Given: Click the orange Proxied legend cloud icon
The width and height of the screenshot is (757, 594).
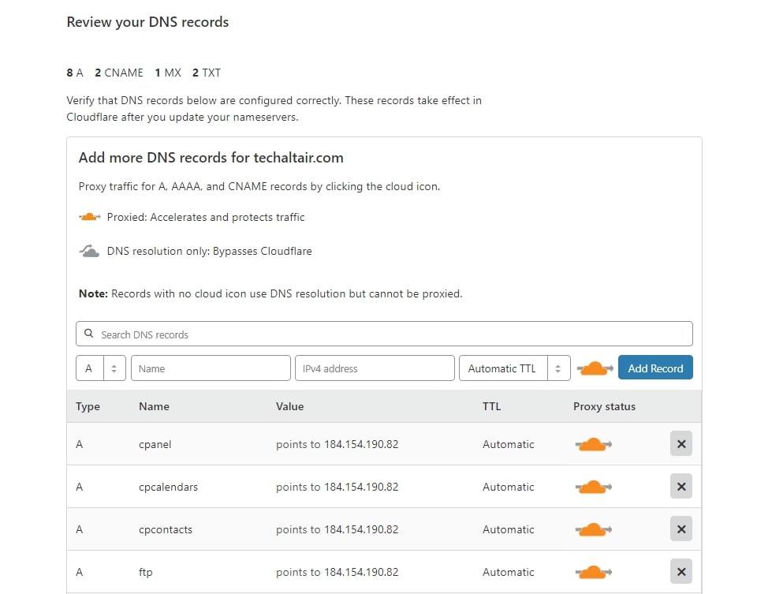Looking at the screenshot, I should [90, 217].
